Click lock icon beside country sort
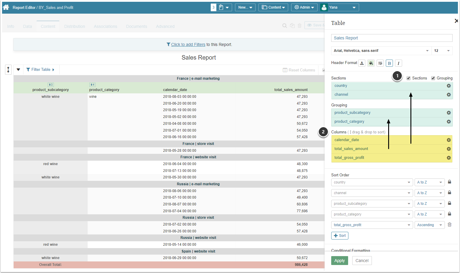Image resolution: width=460 pixels, height=273 pixels. [450, 182]
